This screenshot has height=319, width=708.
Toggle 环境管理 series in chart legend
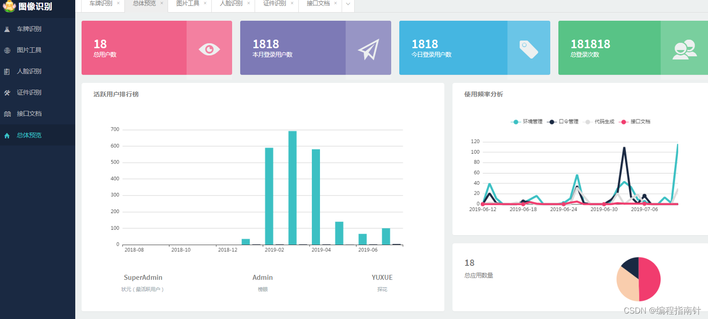526,122
